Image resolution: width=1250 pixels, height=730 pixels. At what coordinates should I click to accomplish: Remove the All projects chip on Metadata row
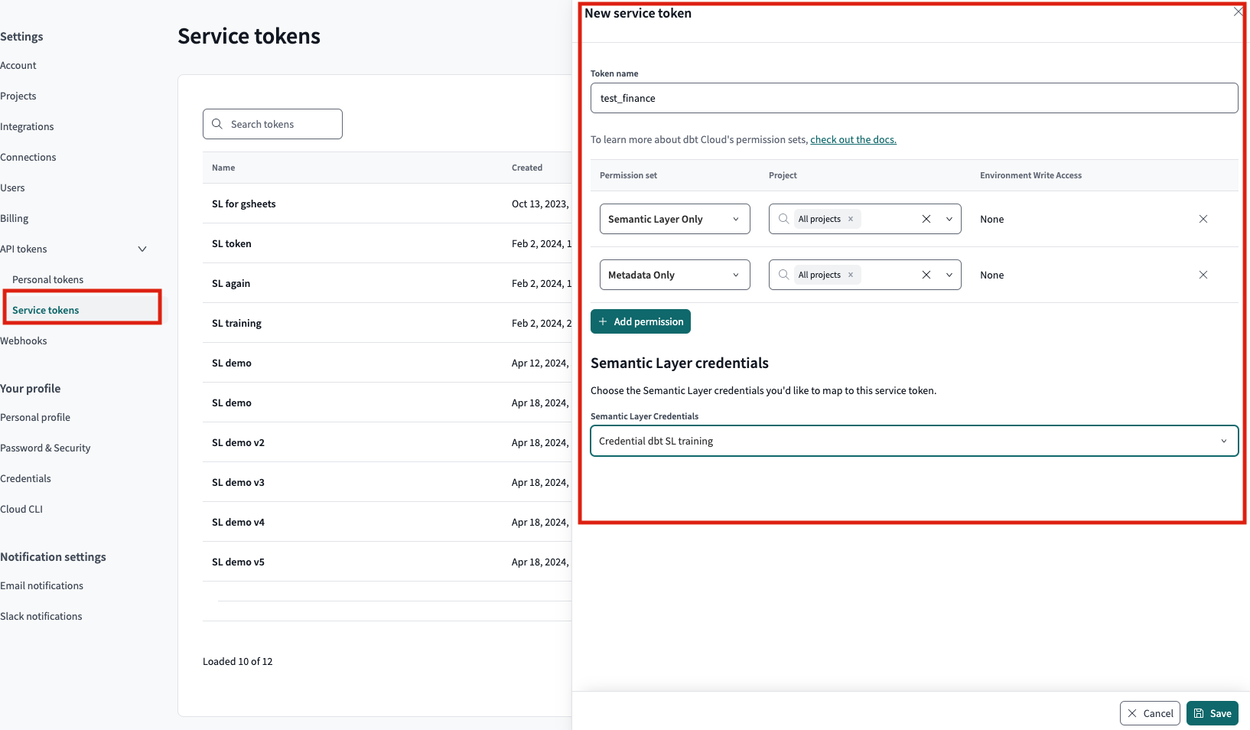click(x=849, y=274)
